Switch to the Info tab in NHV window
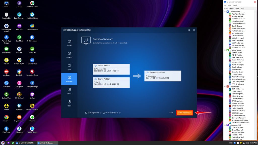This screenshot has width=258, height=145. tap(242, 8)
